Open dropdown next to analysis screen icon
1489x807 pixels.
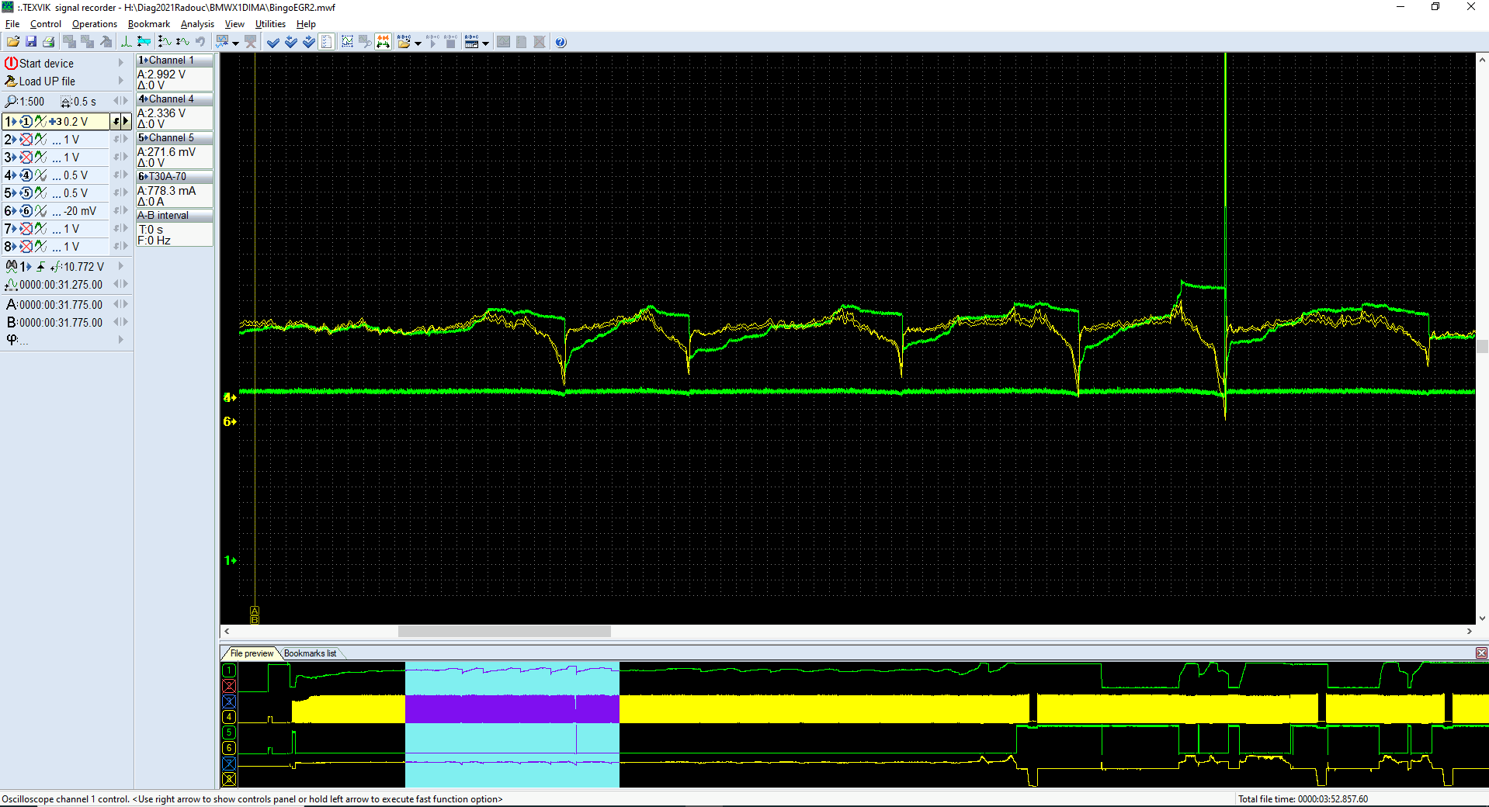pos(235,43)
